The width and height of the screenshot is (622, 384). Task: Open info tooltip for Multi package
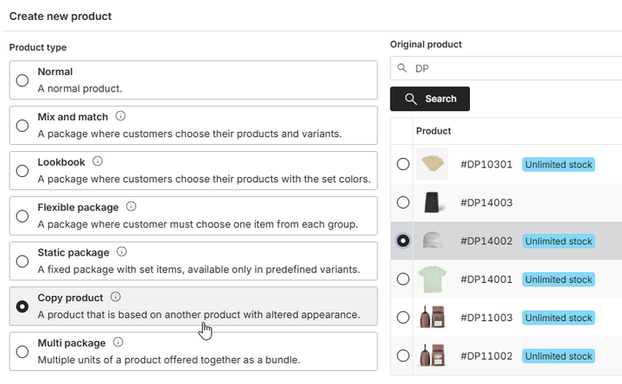point(118,343)
